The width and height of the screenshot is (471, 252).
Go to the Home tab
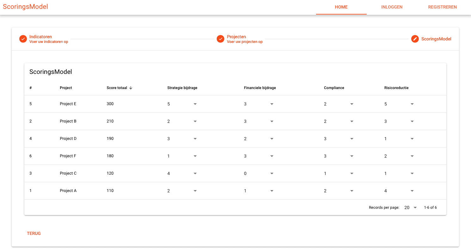[341, 7]
